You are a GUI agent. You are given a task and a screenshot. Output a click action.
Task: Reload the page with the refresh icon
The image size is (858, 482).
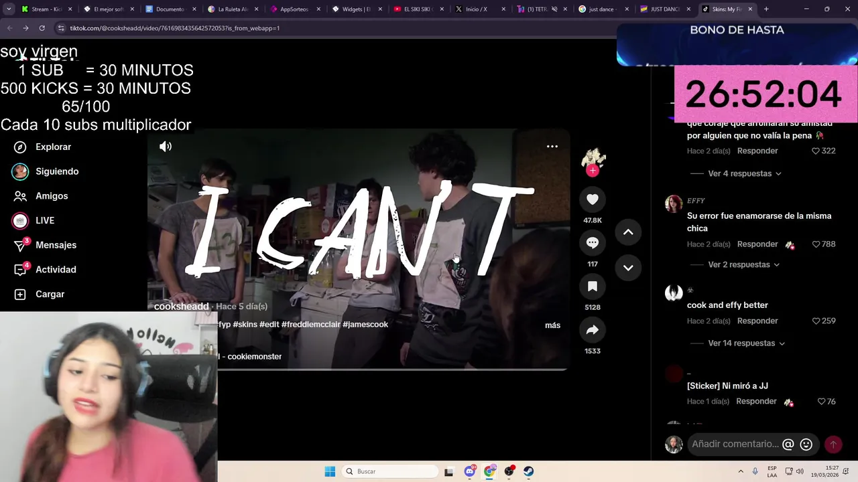tap(42, 28)
